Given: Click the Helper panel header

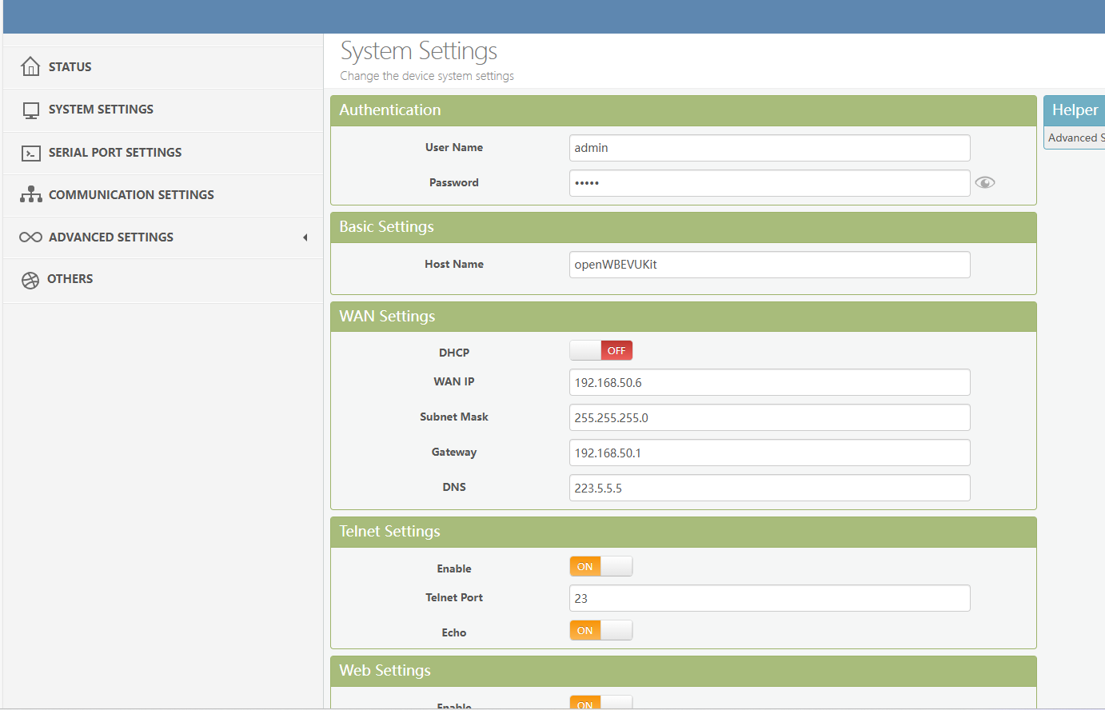Looking at the screenshot, I should [1074, 110].
